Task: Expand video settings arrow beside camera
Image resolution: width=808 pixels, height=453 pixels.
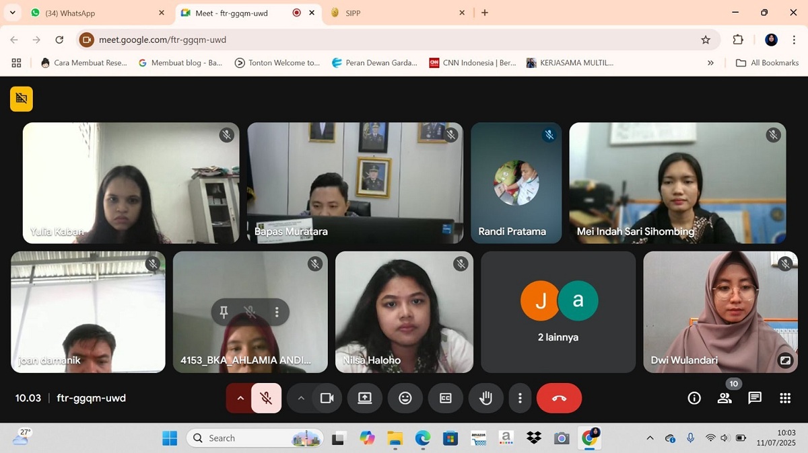Action: click(301, 399)
